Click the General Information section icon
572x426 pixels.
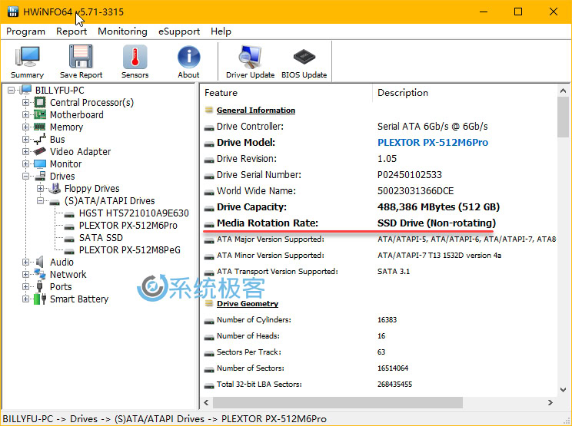coord(208,110)
